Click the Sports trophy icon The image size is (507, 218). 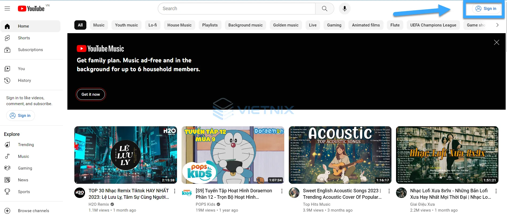pyautogui.click(x=7, y=192)
